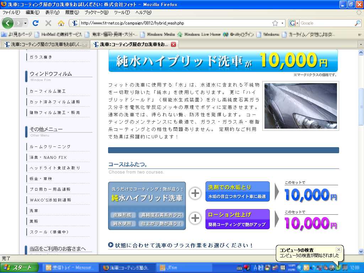The width and height of the screenshot is (364, 273).
Task: Close the inactive first tab
Action: click(85, 44)
